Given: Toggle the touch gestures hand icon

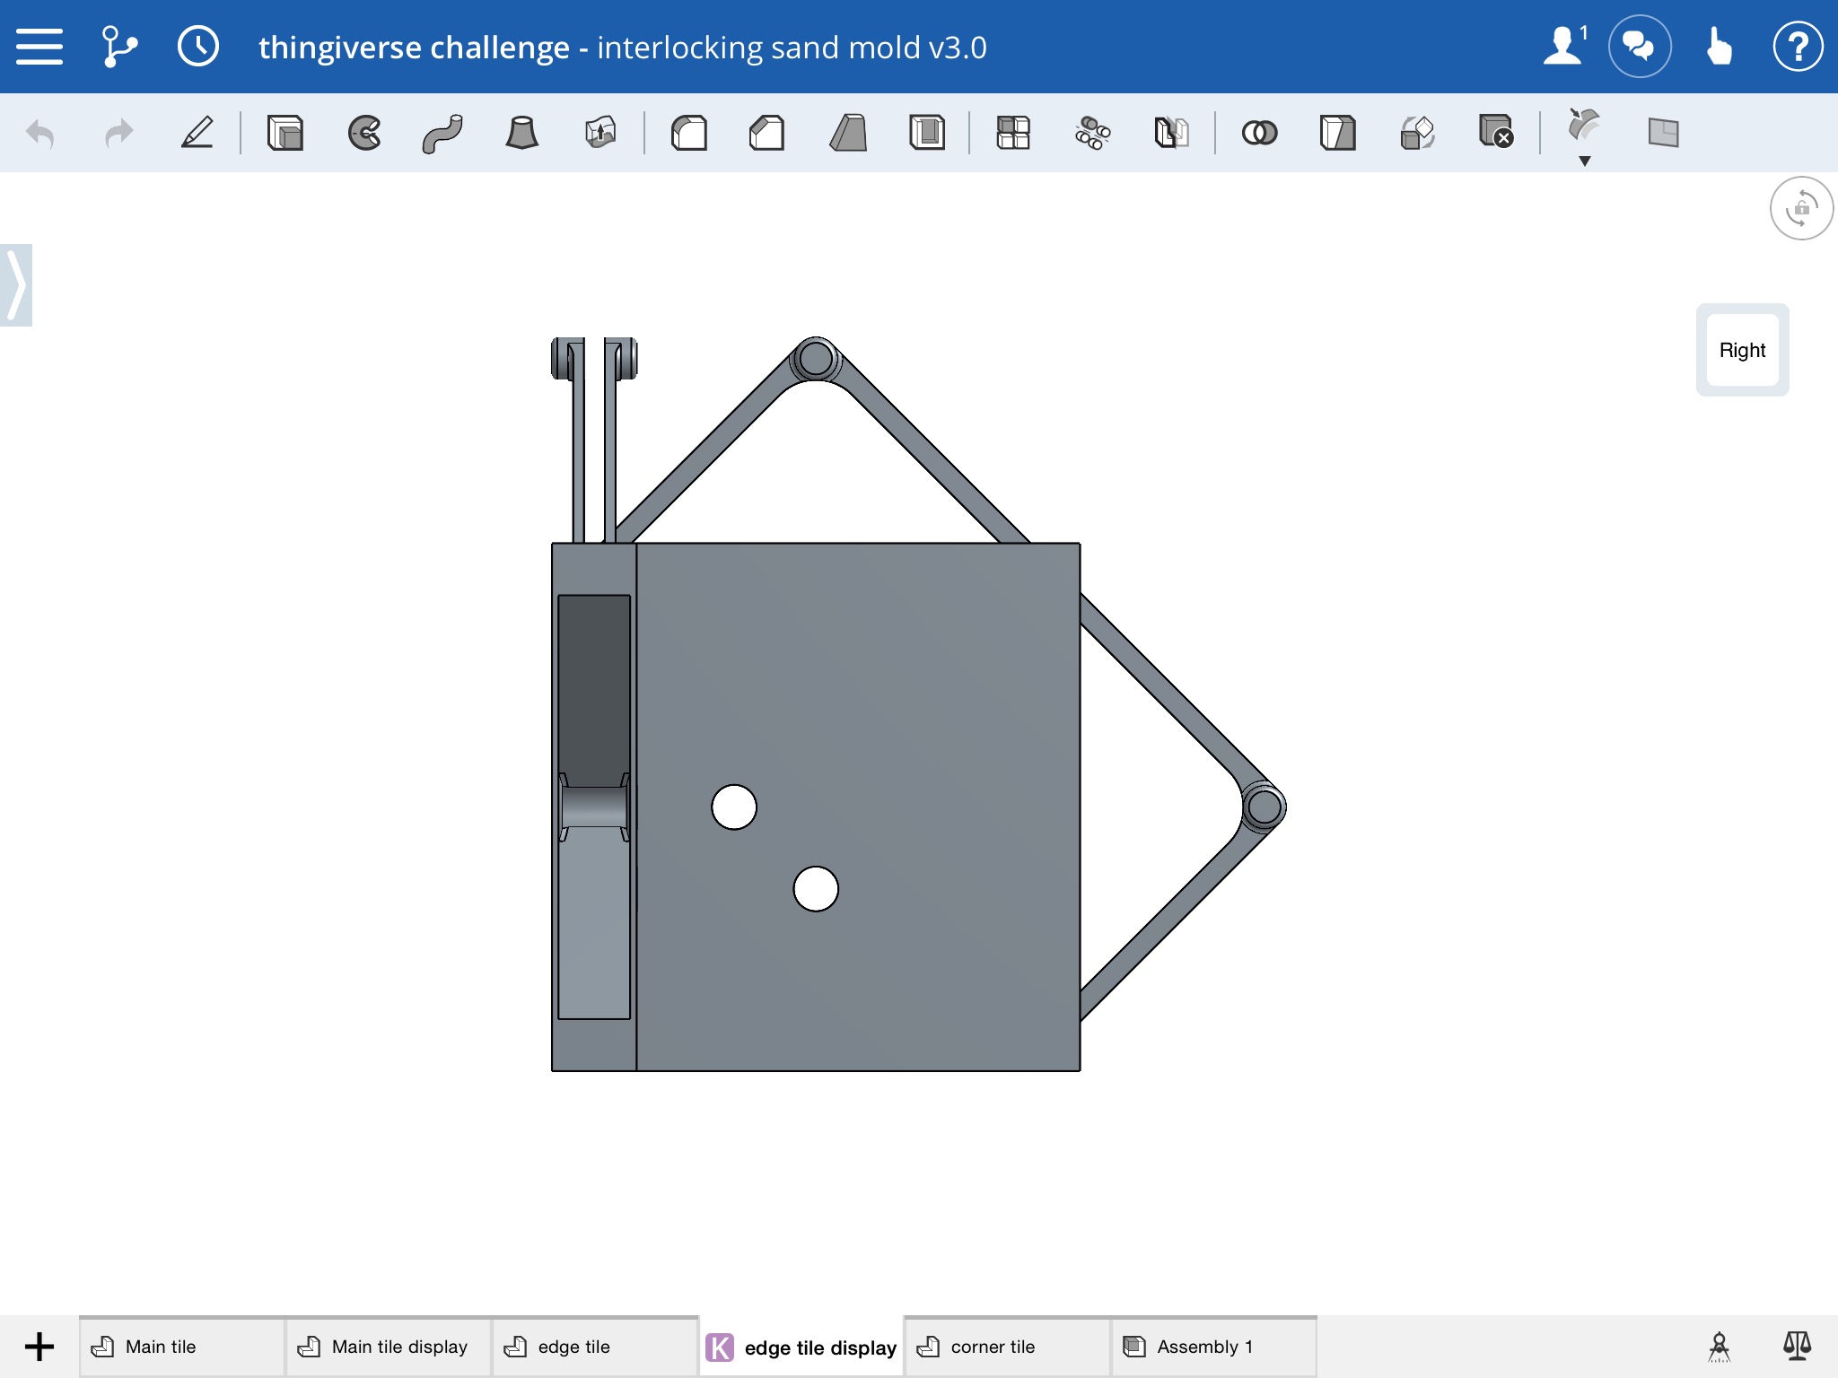Looking at the screenshot, I should point(1719,47).
